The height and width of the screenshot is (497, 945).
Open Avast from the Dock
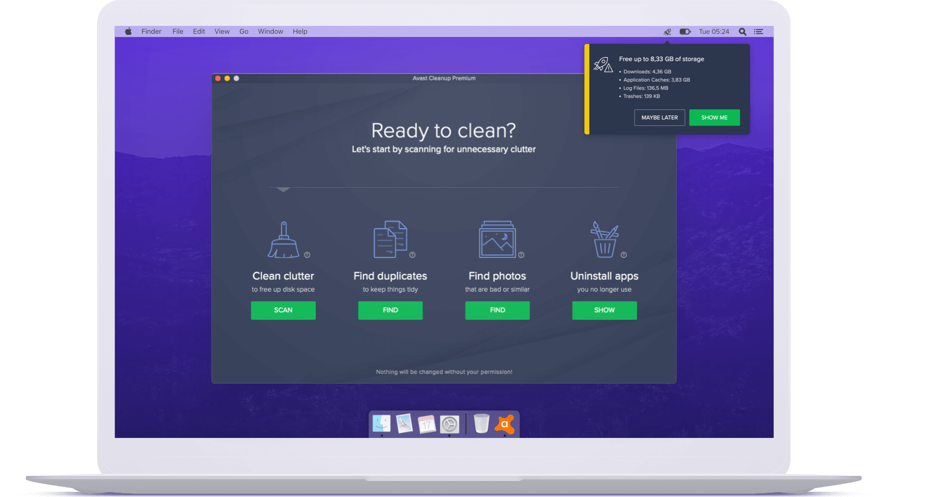click(x=505, y=424)
